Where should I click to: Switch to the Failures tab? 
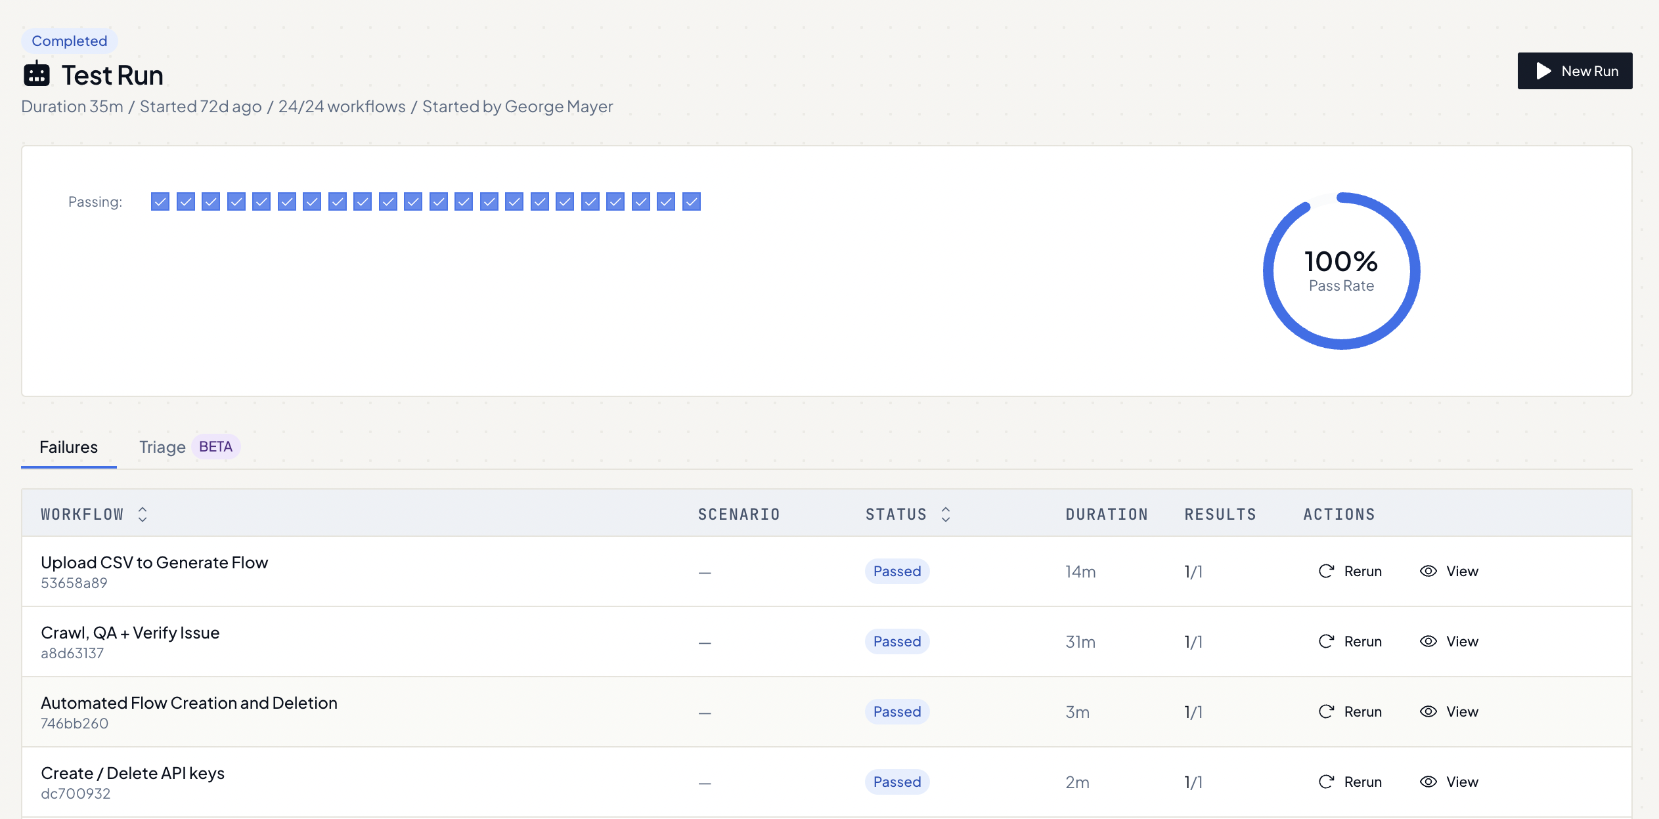(68, 447)
